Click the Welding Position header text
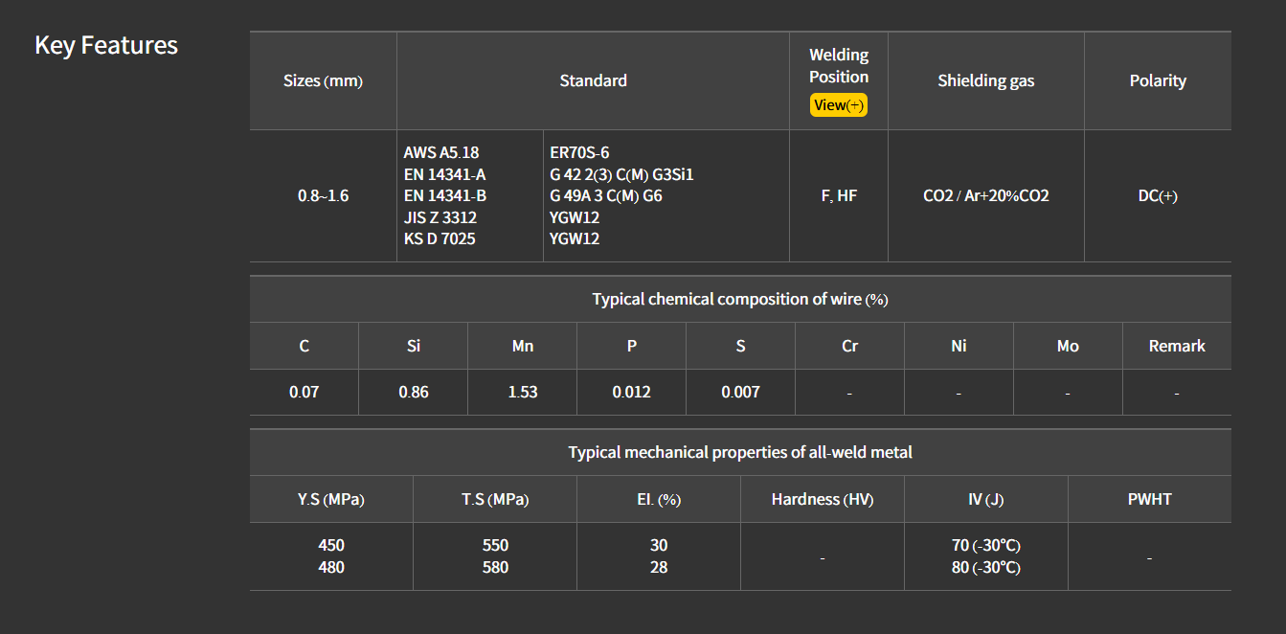Image resolution: width=1286 pixels, height=634 pixels. (839, 66)
